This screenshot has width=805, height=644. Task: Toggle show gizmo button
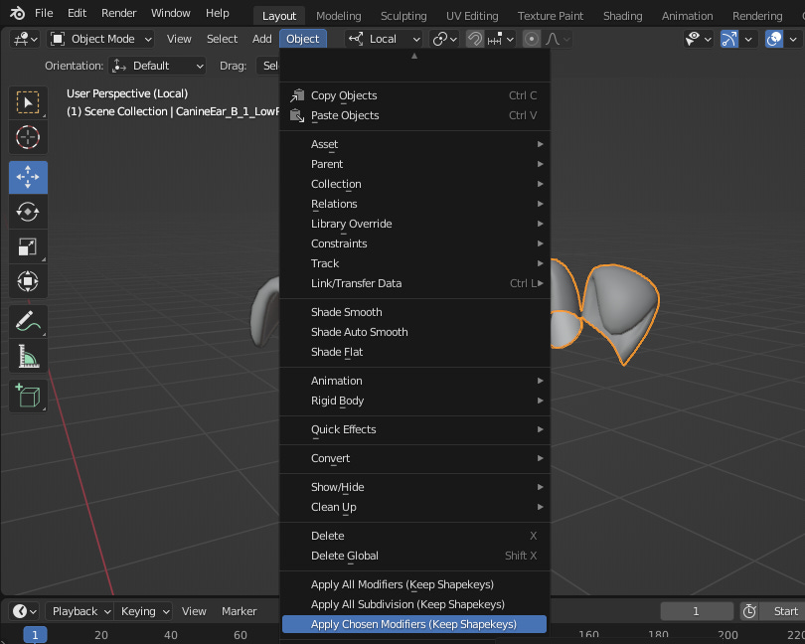(x=729, y=39)
